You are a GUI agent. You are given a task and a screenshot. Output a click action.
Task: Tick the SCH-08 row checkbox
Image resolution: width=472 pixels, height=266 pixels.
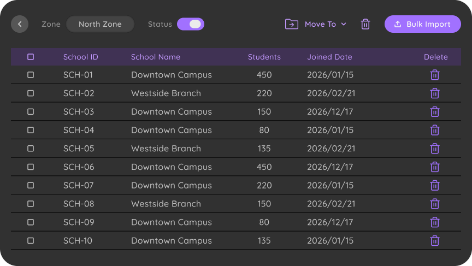coord(31,204)
